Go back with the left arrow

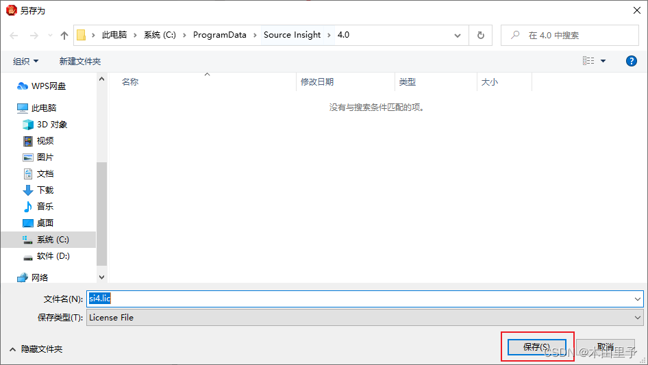[x=14, y=36]
